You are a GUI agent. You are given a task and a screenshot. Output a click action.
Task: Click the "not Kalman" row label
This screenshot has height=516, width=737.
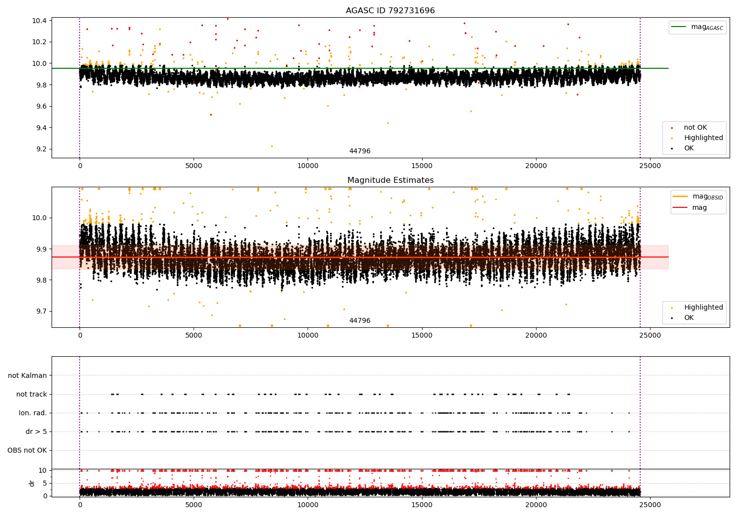[28, 375]
